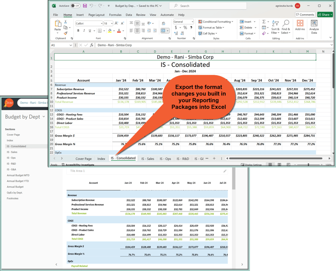336x271 pixels.
Task: Click the Wrap Text icon
Action: coord(164,23)
